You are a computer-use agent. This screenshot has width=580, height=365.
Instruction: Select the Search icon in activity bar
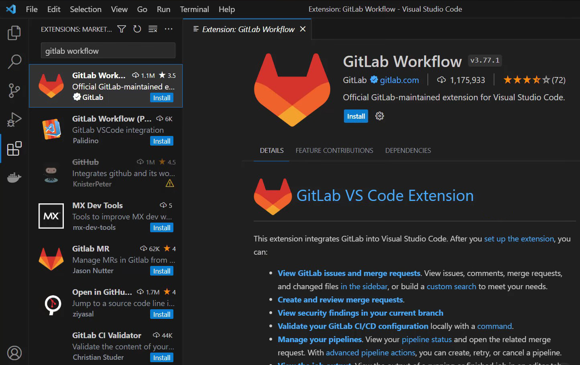click(14, 62)
